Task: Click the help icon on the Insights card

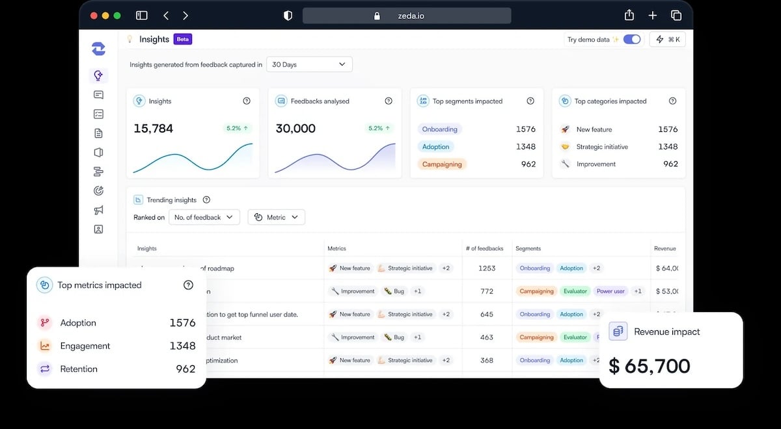Action: 246,101
